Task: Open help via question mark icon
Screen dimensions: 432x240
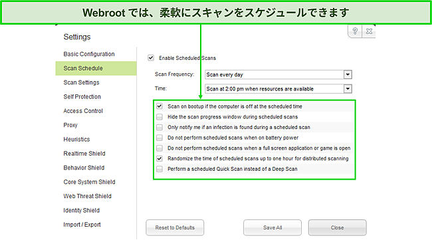Action: pos(355,31)
